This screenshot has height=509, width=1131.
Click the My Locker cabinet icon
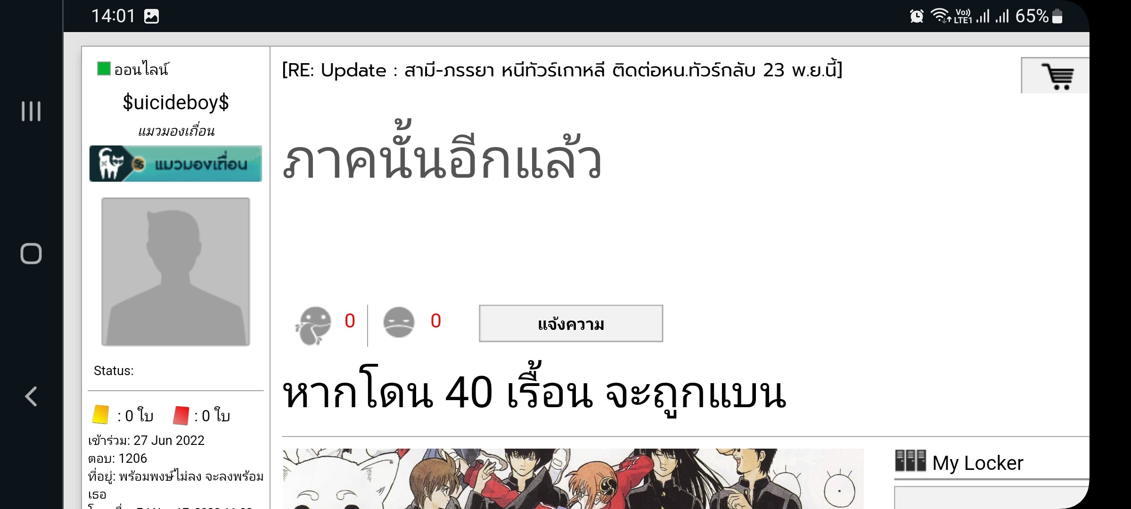click(910, 461)
